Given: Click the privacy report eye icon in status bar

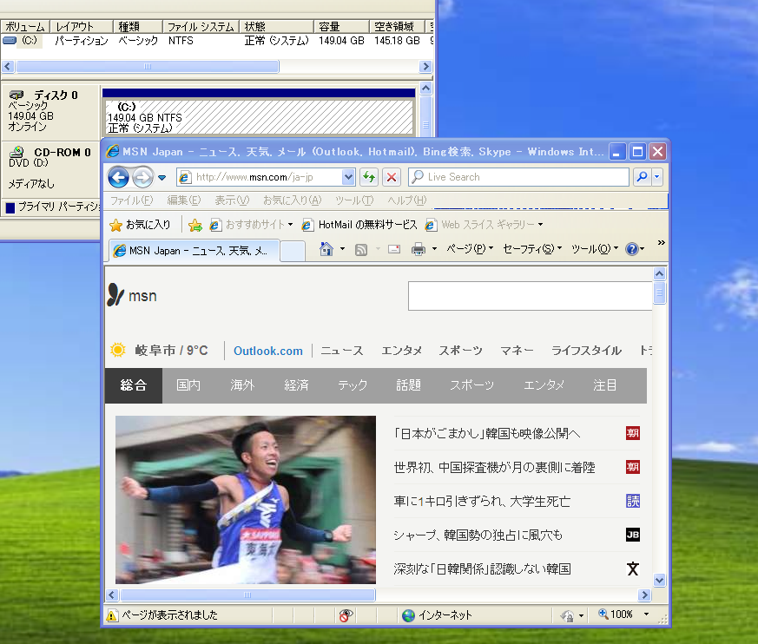Looking at the screenshot, I should [x=346, y=615].
